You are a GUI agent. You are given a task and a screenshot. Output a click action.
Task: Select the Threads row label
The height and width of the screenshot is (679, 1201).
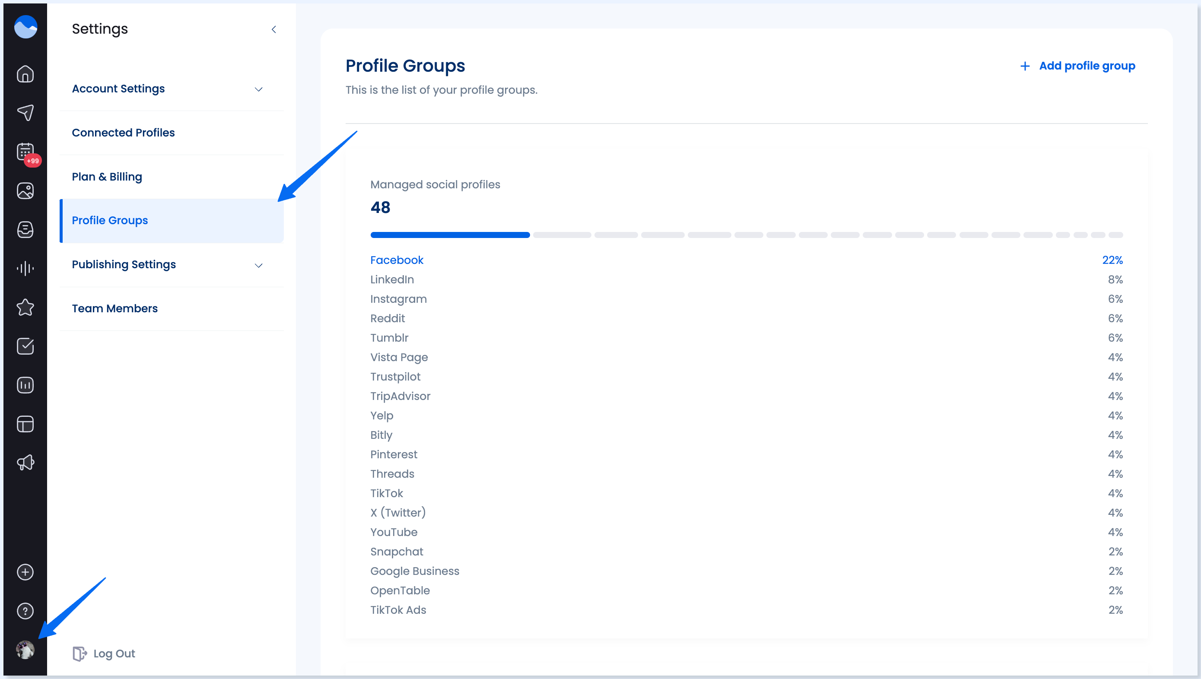click(392, 474)
